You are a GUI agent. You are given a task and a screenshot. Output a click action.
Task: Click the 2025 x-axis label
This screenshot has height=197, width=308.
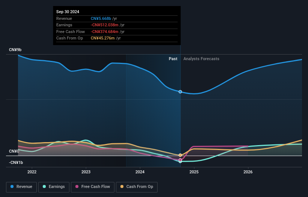coord(194,172)
